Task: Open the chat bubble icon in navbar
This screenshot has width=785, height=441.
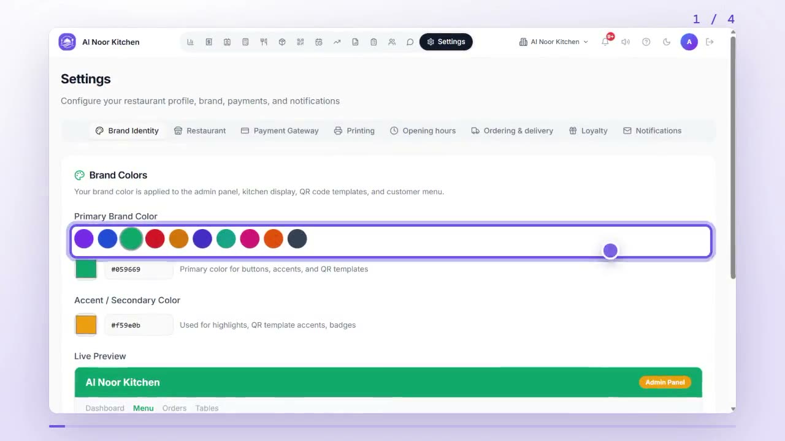Action: (x=410, y=42)
